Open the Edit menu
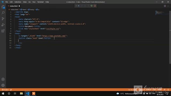 11,2
